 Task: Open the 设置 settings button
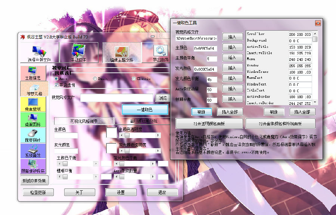click(x=121, y=192)
